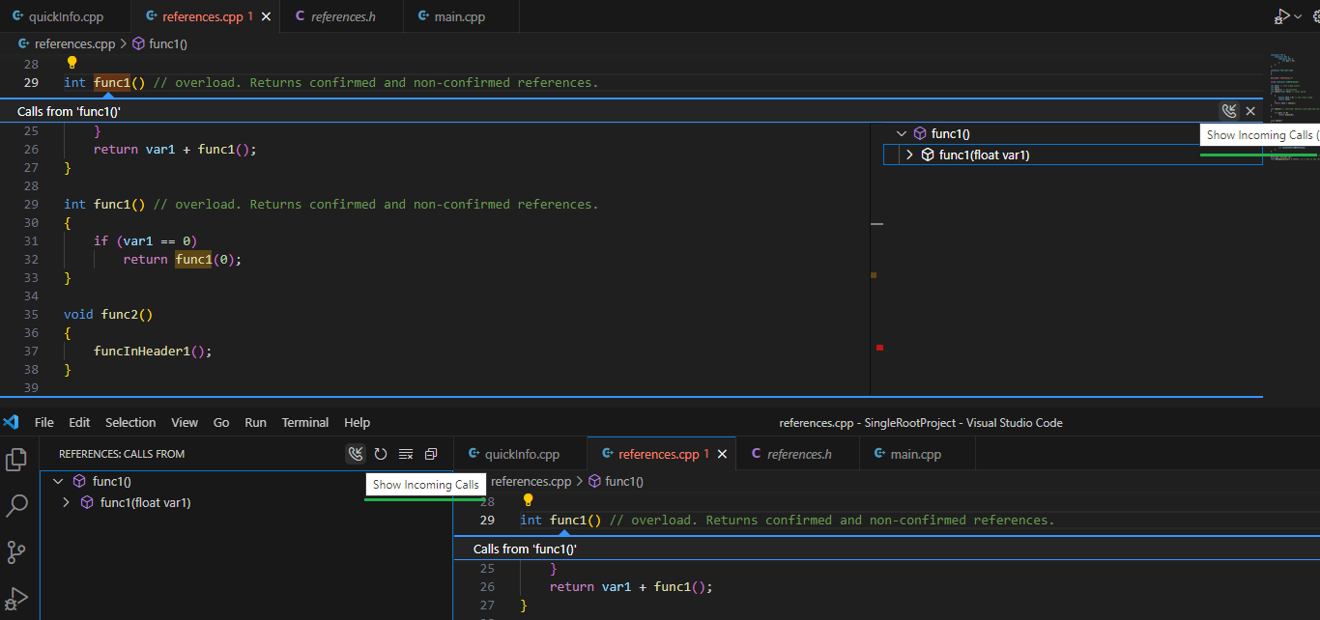Close the upper 'Calls from func1()' peek view
Image resolution: width=1320 pixels, height=620 pixels.
(x=1250, y=111)
